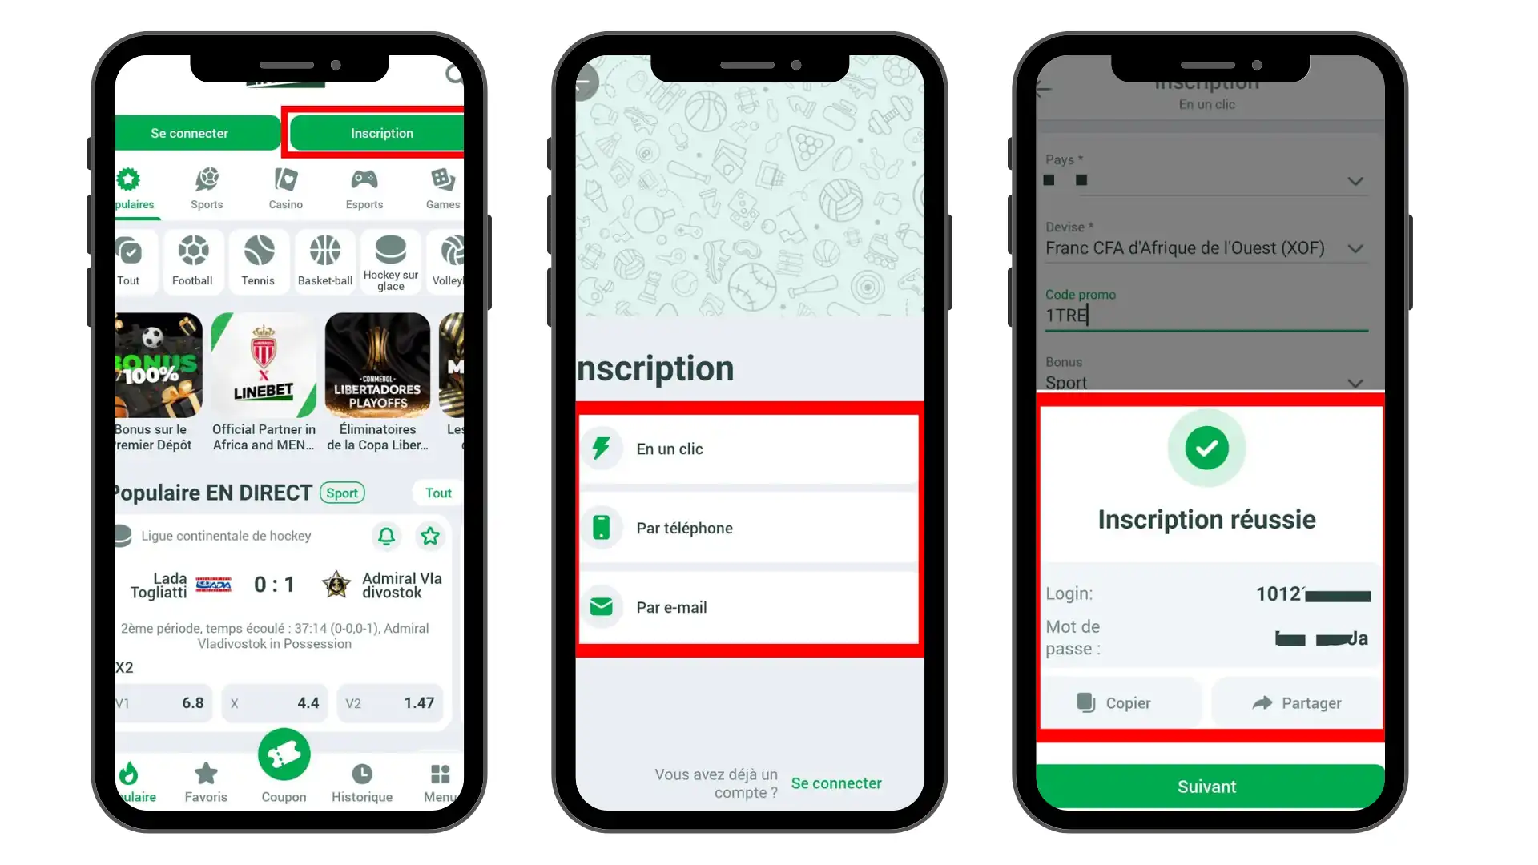The width and height of the screenshot is (1538, 865).
Task: Expand the Devise currency dropdown
Action: coord(1359,247)
